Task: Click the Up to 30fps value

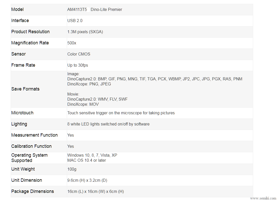Action: 78,65
